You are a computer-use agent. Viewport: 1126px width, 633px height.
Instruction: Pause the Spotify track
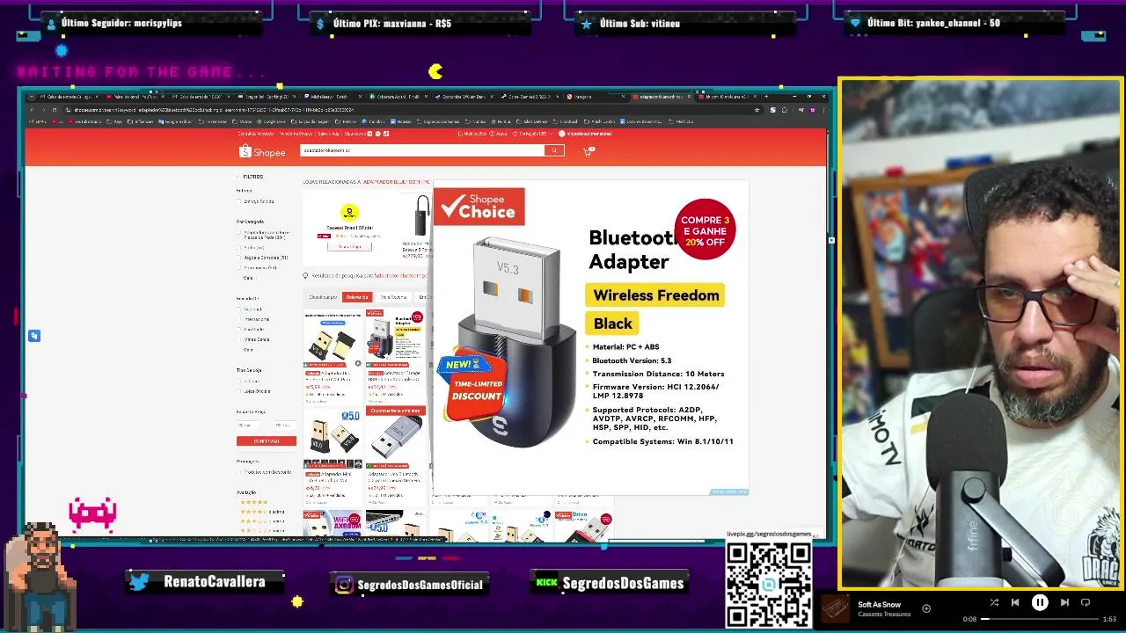(x=1040, y=603)
